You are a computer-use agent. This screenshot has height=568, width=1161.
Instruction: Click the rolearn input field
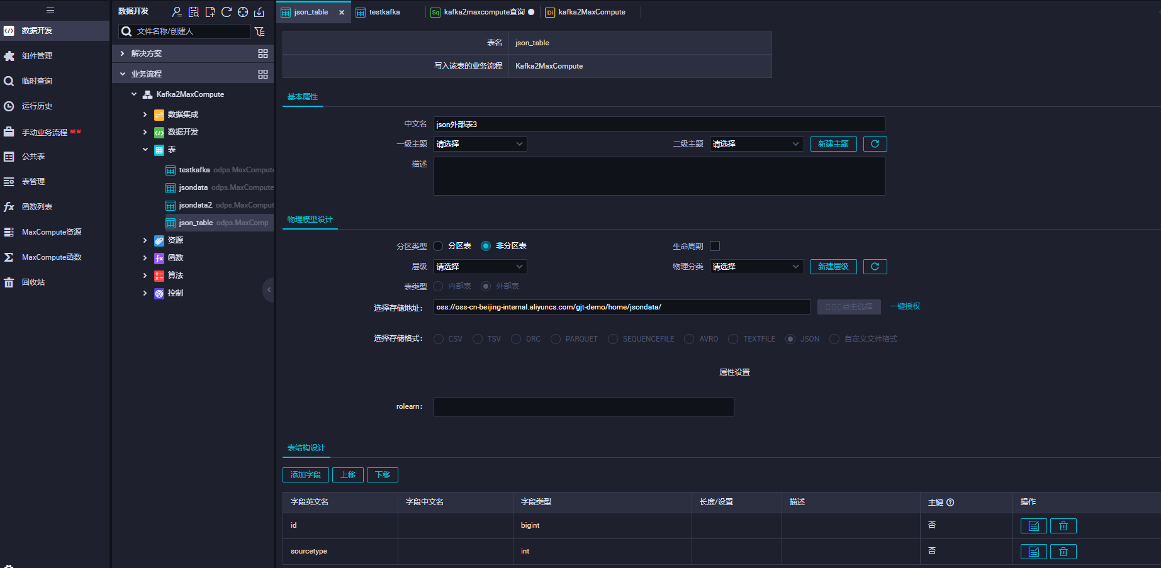click(x=583, y=407)
